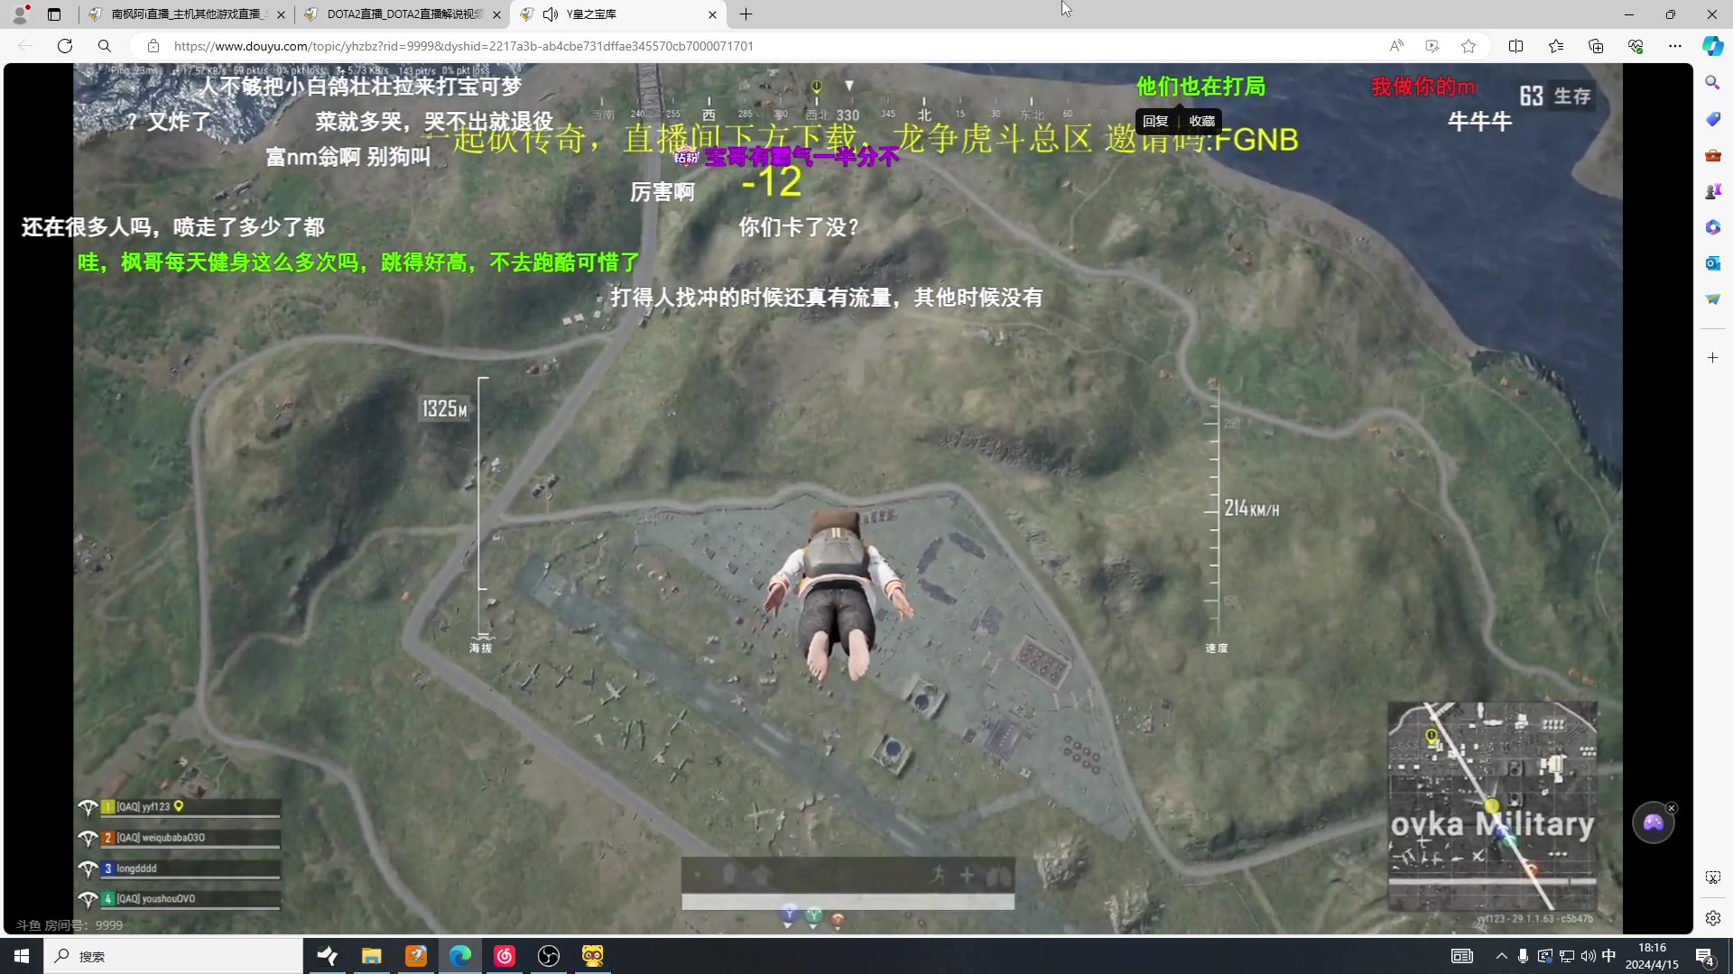Open the tab actions menu
The image size is (1733, 974).
point(54,14)
